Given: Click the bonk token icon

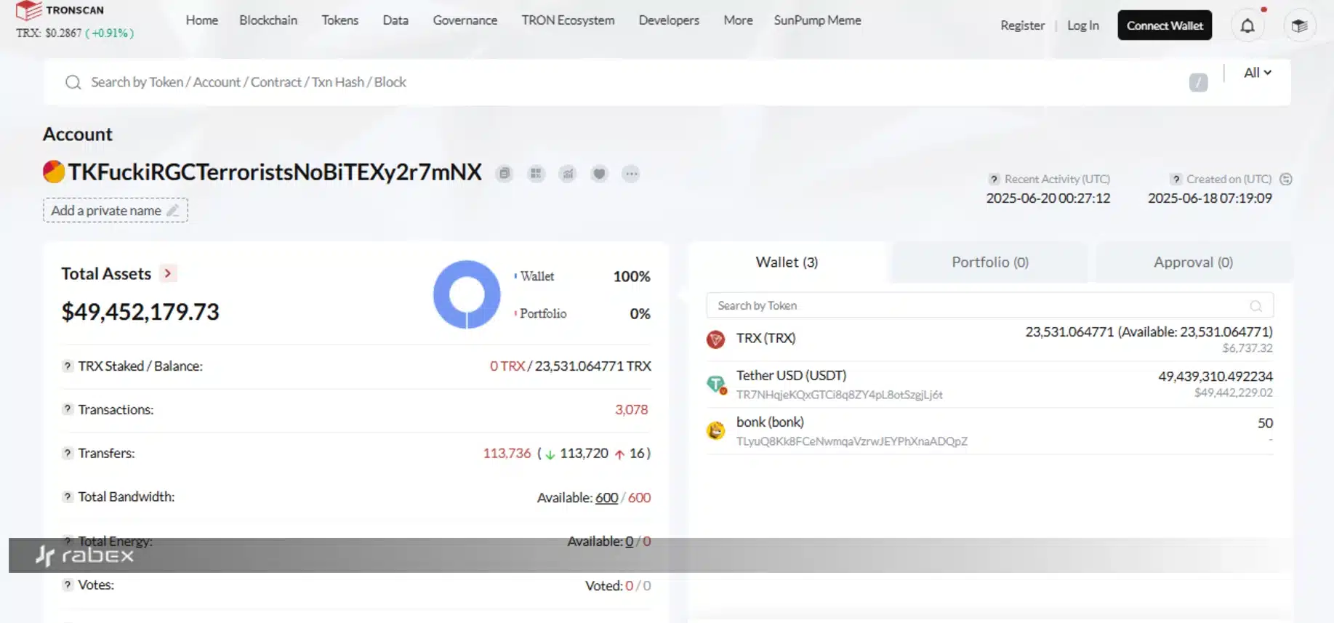Looking at the screenshot, I should tap(716, 430).
